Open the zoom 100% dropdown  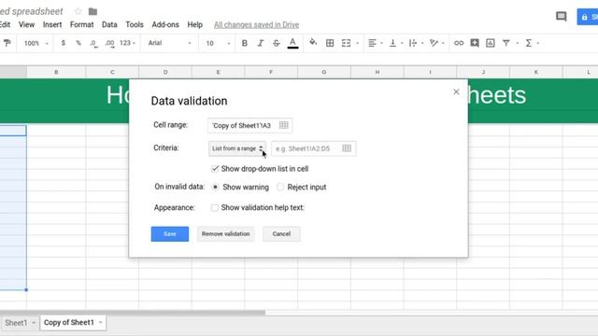point(36,44)
